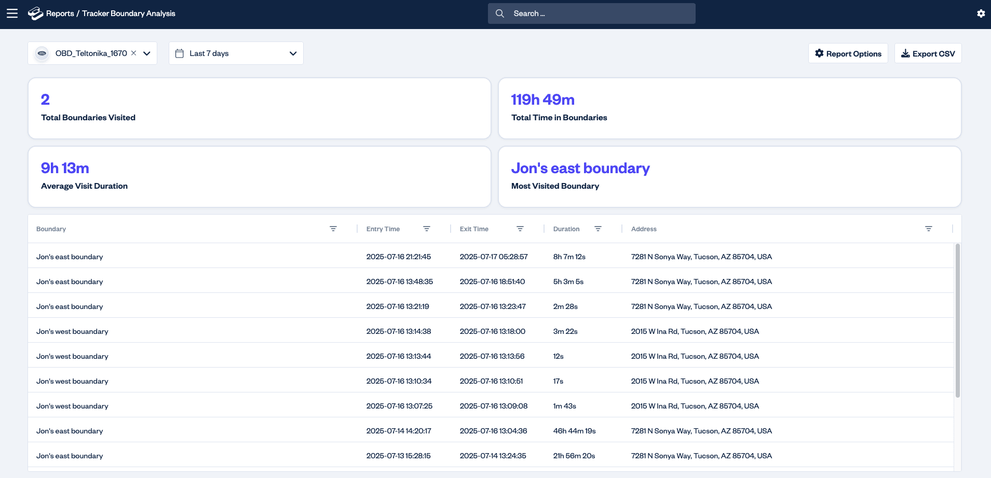Click the Reports breadcrumb link
Screen dimensions: 991x478
(60, 13)
